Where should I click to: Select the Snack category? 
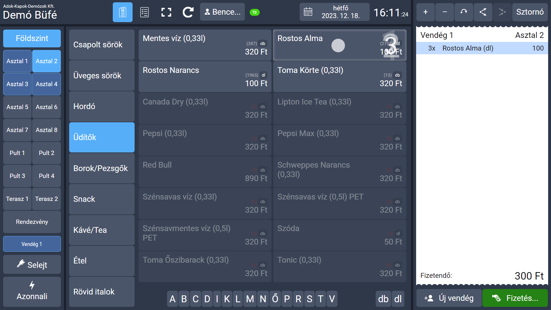(x=102, y=199)
